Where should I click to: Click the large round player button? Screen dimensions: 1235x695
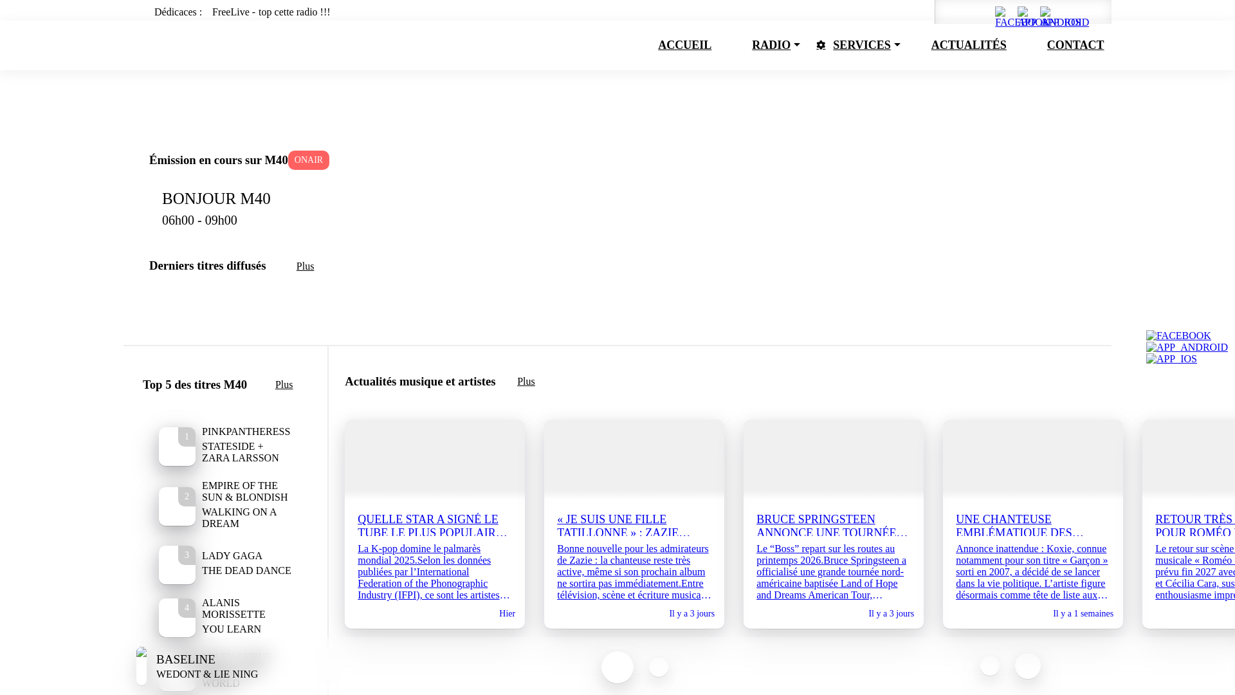pos(617,667)
